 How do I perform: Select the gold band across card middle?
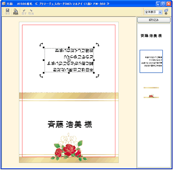coord(69,96)
